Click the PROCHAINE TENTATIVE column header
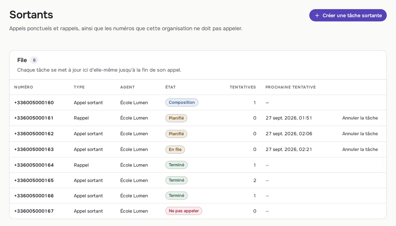This screenshot has height=226, width=396. tap(290, 87)
